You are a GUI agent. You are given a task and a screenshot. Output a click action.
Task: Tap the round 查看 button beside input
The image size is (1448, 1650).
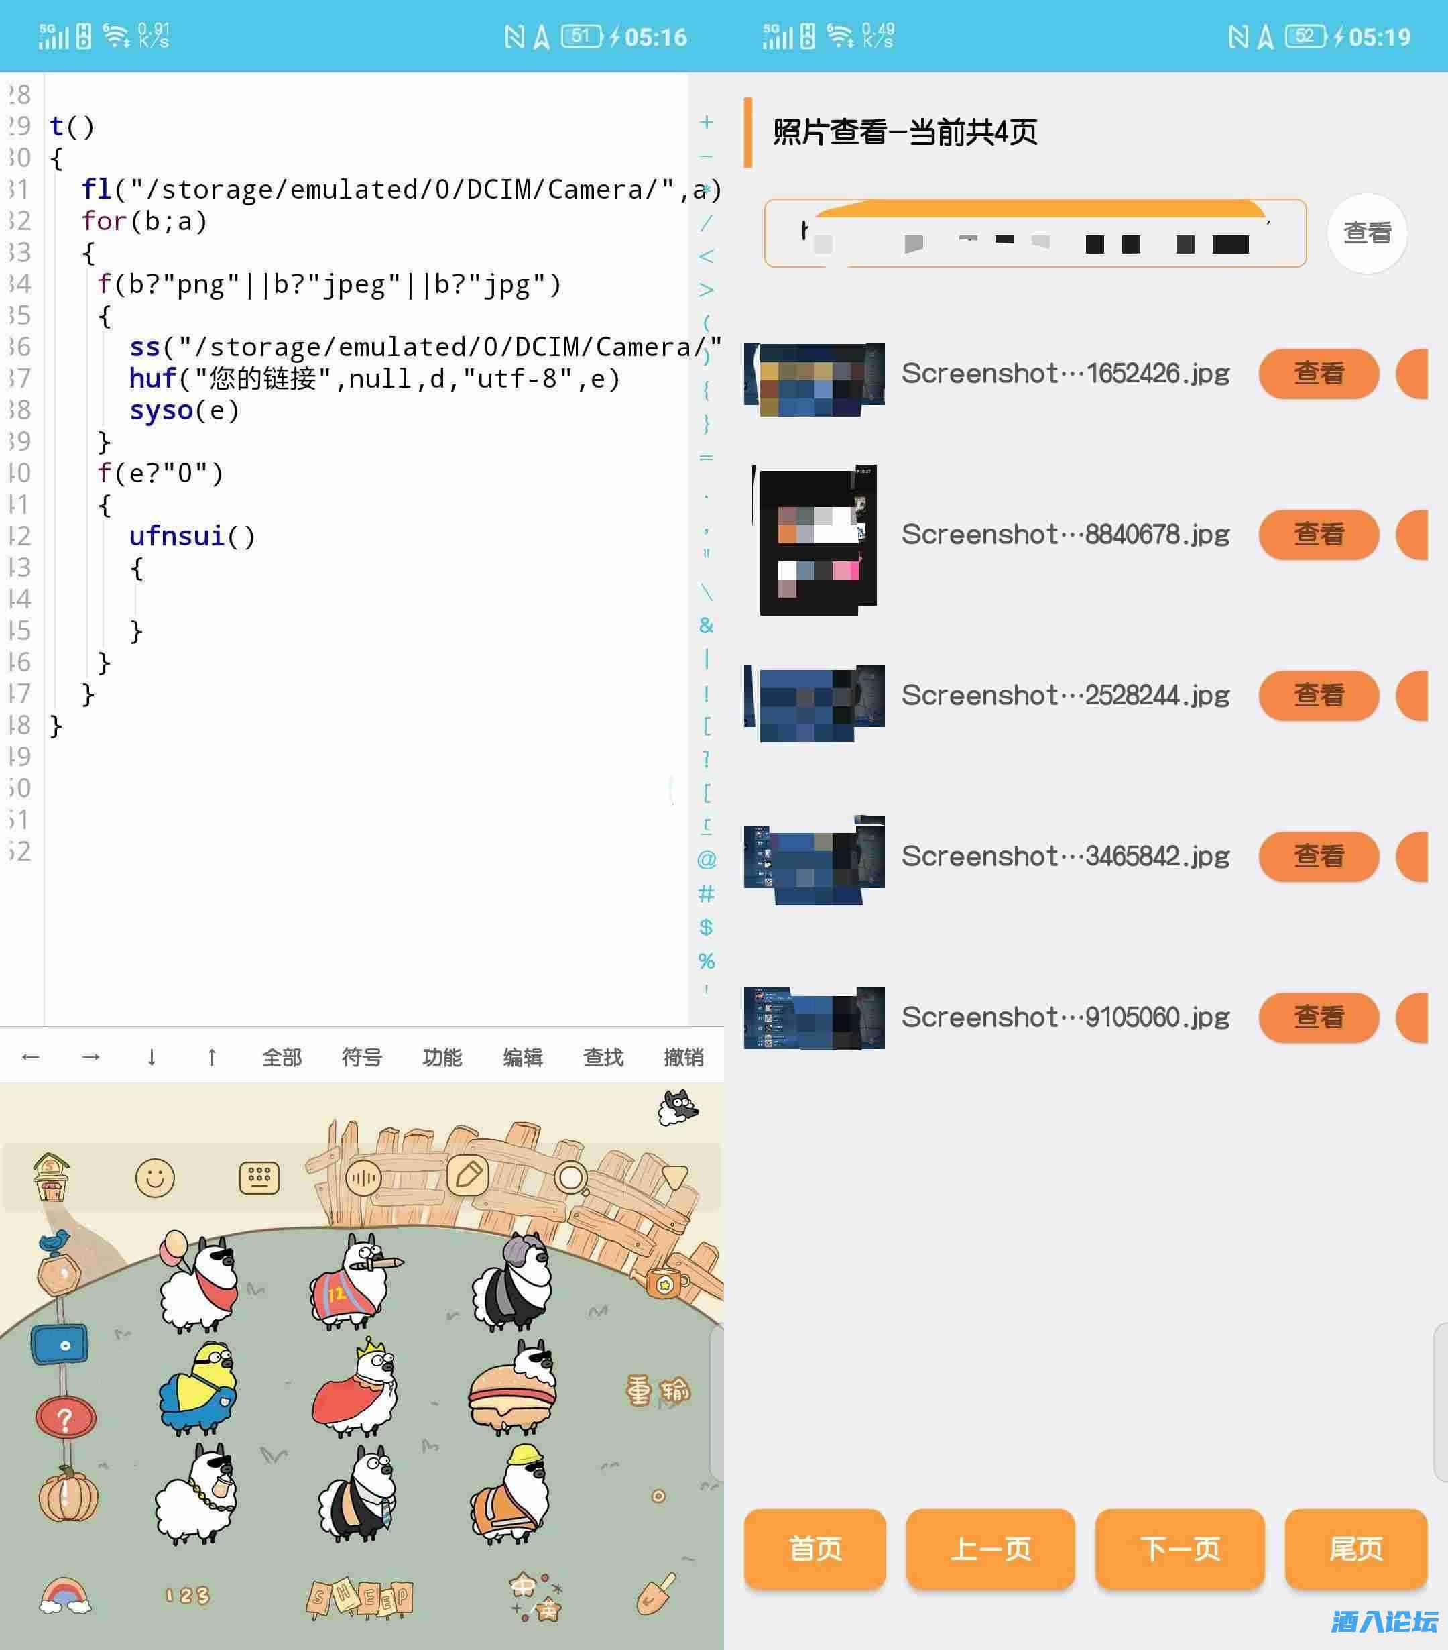[x=1366, y=233]
